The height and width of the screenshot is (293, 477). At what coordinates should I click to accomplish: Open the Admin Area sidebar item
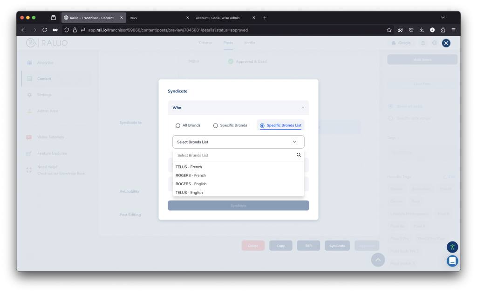point(48,111)
